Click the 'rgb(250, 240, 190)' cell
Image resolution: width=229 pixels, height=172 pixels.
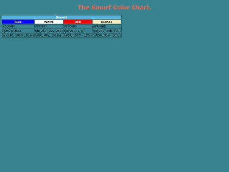point(107,31)
